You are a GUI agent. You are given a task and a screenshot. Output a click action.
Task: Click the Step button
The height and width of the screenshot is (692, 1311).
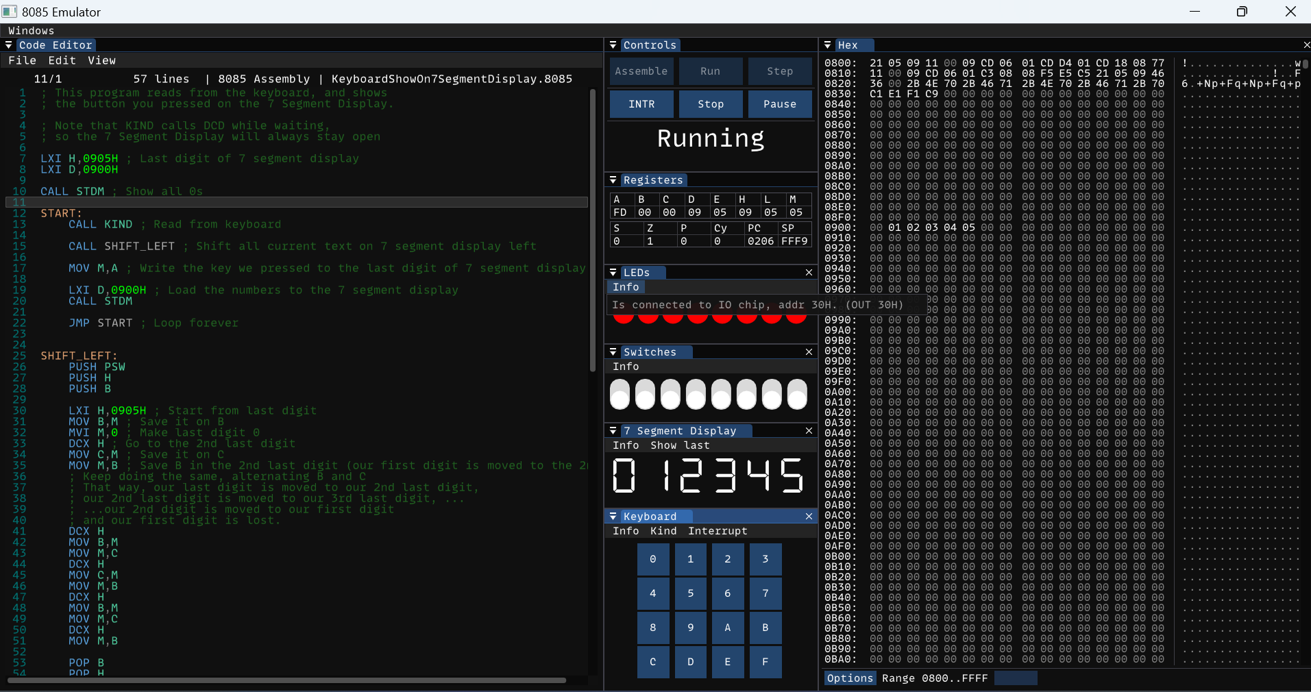(x=780, y=71)
